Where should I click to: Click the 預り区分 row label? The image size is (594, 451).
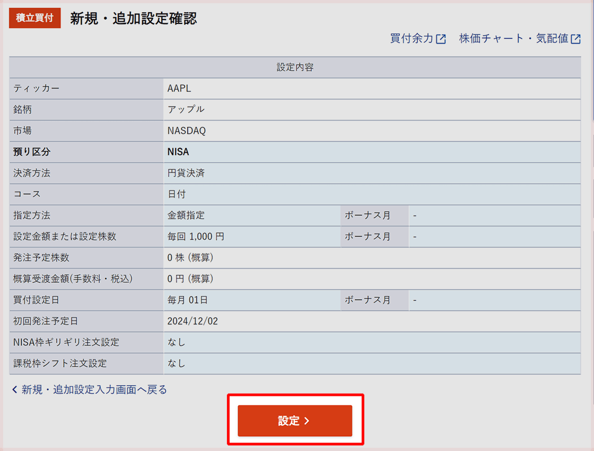point(32,152)
